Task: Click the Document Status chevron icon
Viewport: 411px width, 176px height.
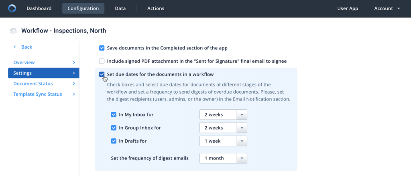Action: (74, 84)
